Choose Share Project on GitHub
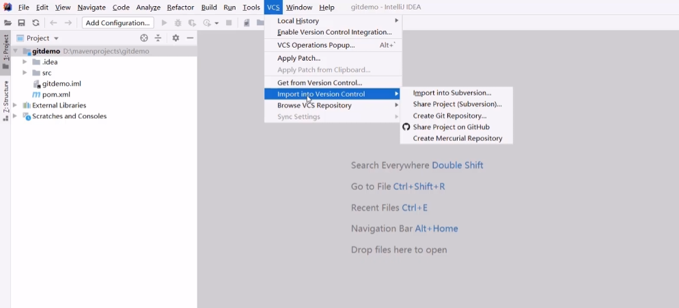Screen dimensions: 679x308 point(456,127)
